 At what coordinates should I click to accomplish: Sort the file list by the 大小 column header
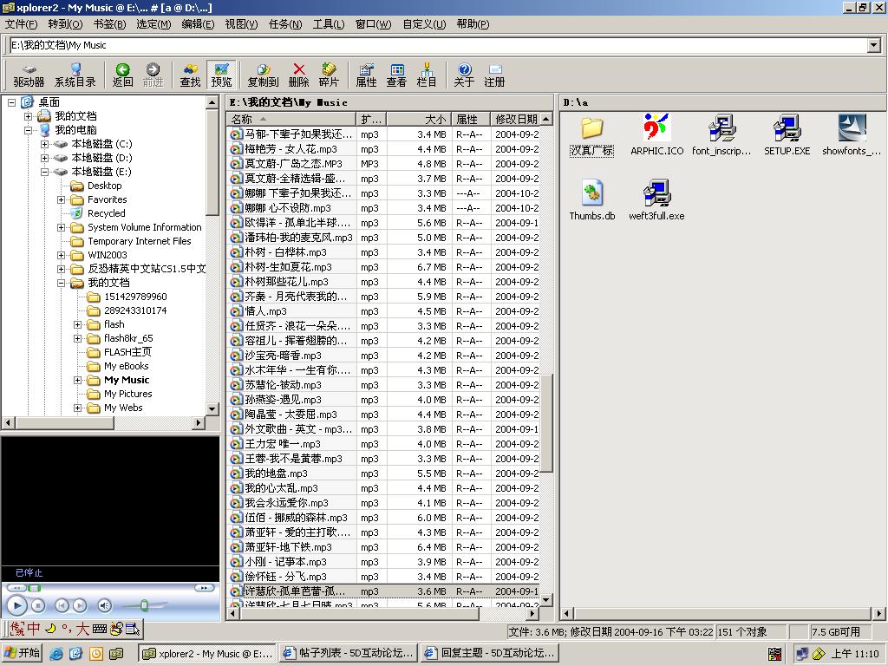[419, 119]
